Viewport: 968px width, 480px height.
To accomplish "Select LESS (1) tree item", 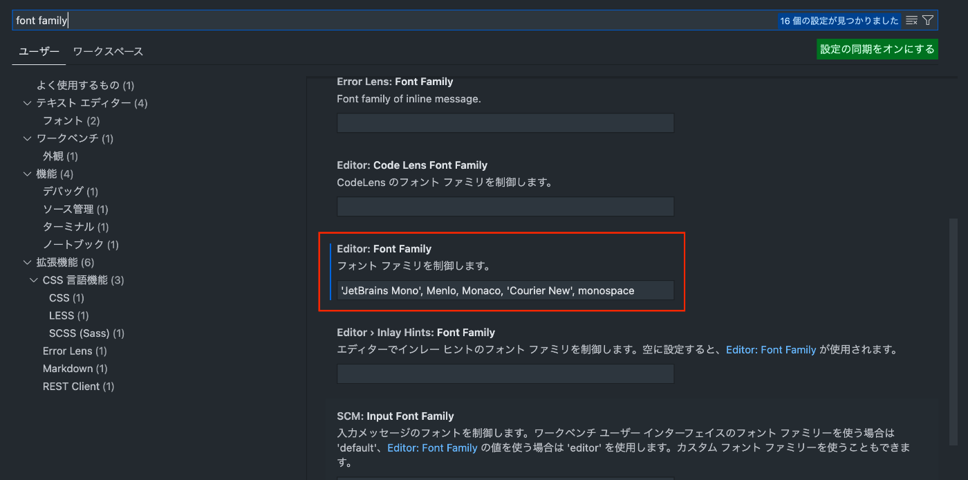I will click(x=69, y=315).
